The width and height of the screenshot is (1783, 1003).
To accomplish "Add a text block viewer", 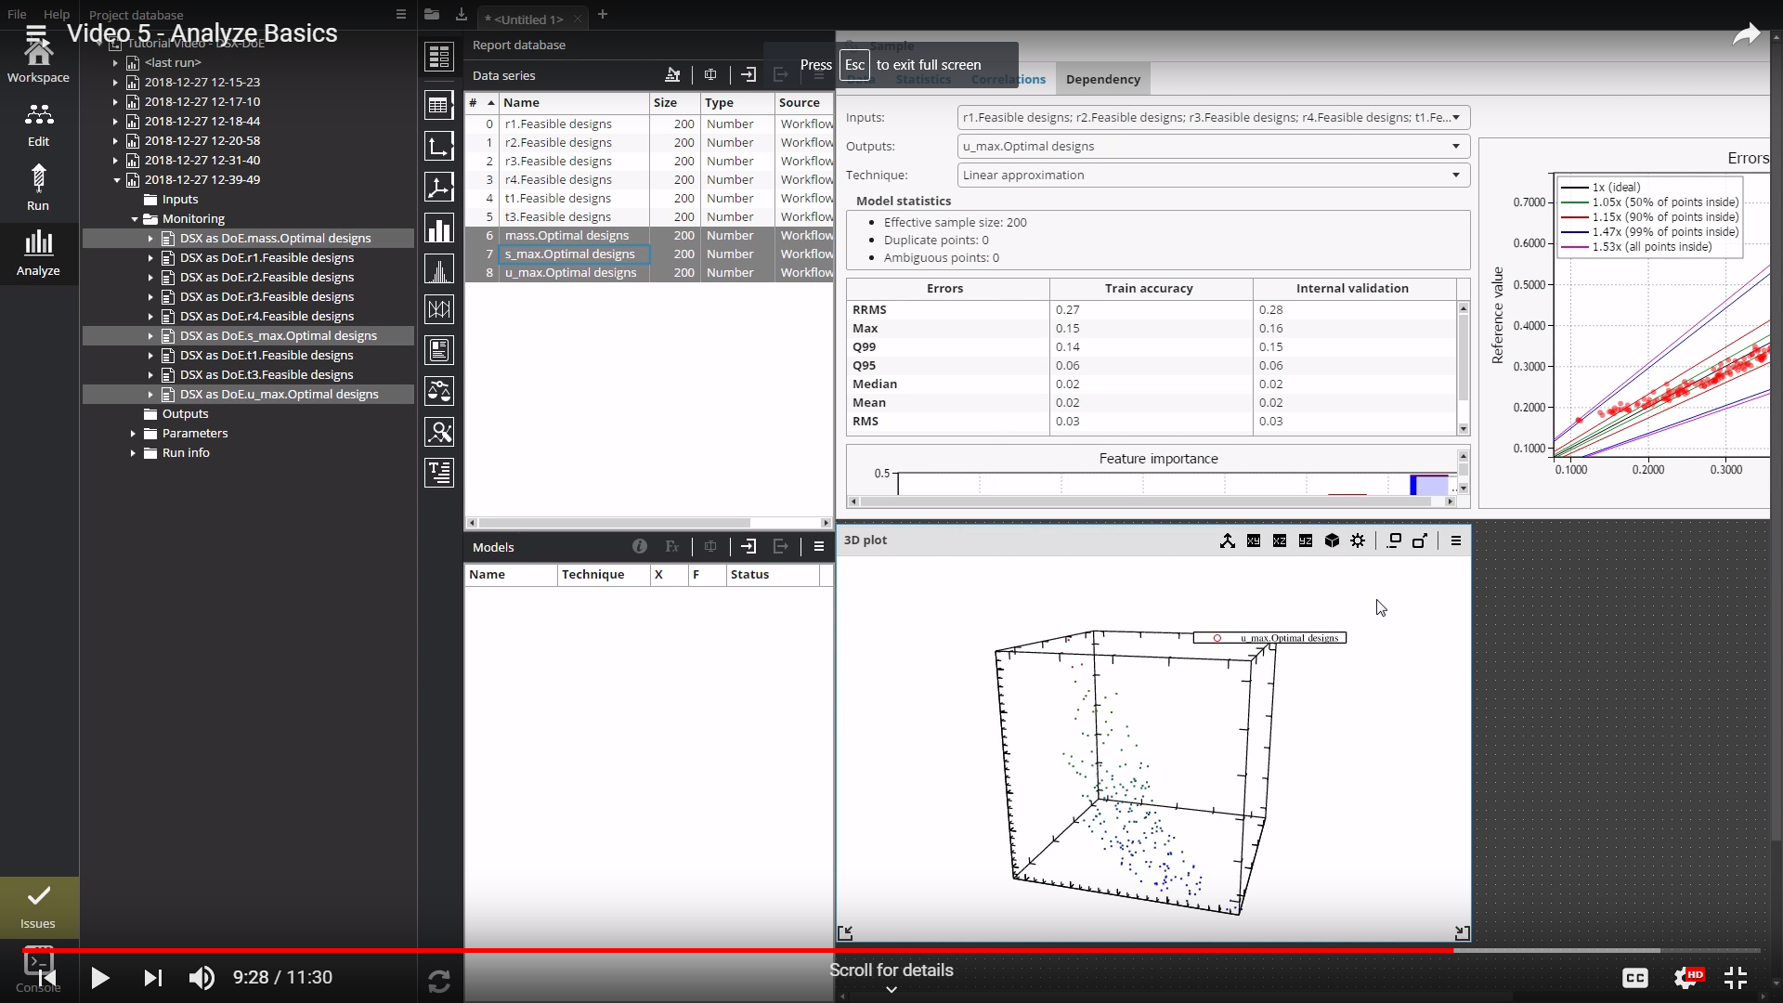I will click(439, 473).
